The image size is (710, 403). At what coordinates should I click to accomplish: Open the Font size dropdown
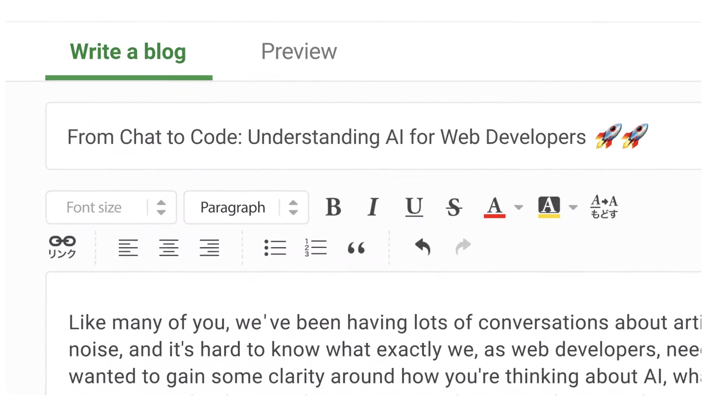point(111,207)
